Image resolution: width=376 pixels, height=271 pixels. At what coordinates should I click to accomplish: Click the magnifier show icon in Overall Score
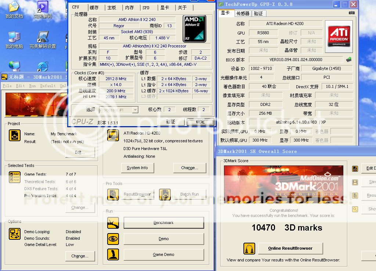[x=355, y=209]
